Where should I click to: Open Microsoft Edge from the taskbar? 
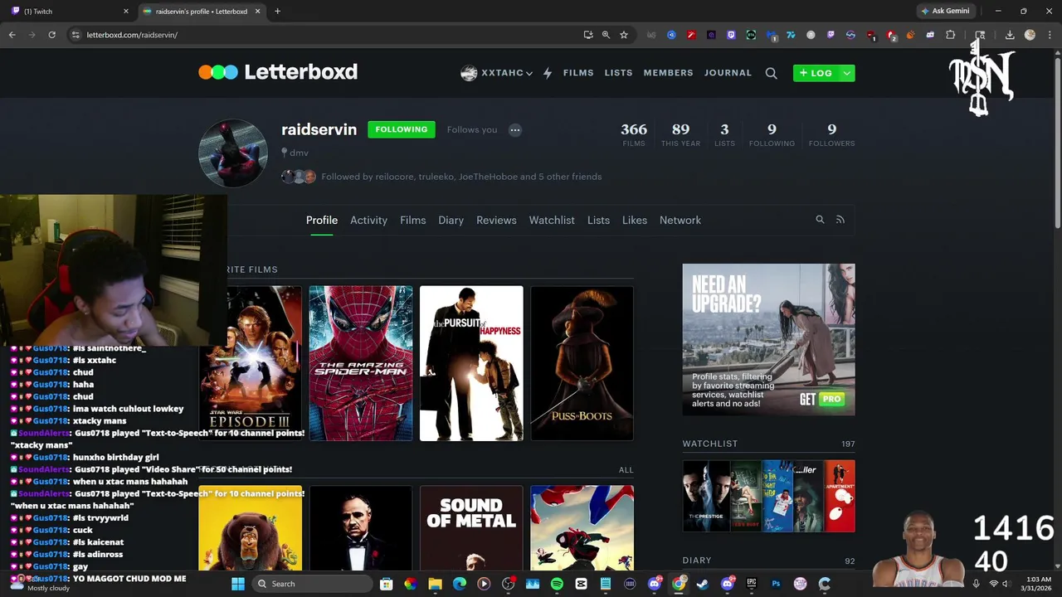click(460, 584)
